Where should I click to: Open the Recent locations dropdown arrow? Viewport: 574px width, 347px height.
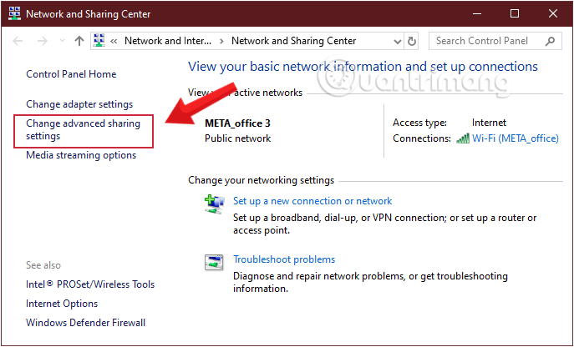coord(61,40)
